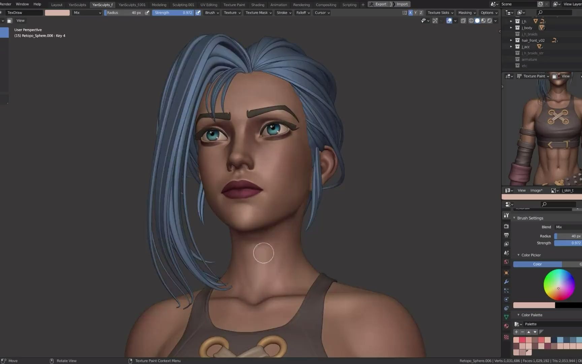The width and height of the screenshot is (582, 364).
Task: Open the World properties globe icon
Action: tap(506, 262)
